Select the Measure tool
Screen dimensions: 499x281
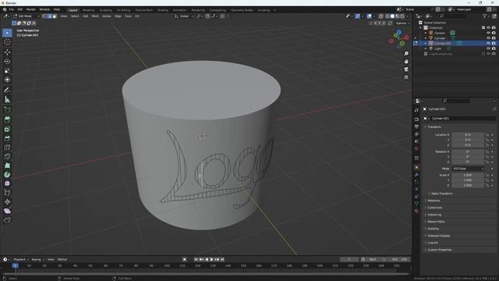[7, 99]
